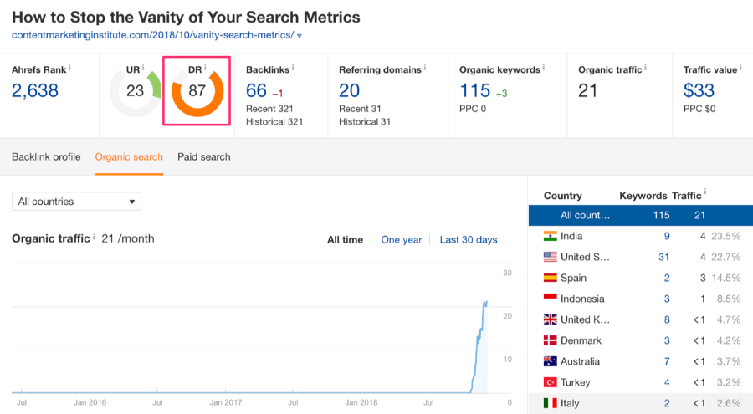
Task: Show One year traffic range
Action: click(402, 240)
